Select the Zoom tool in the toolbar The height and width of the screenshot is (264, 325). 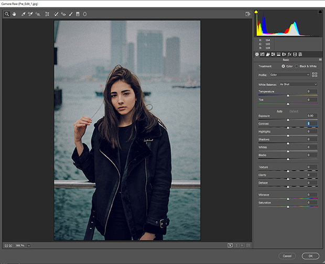7,14
